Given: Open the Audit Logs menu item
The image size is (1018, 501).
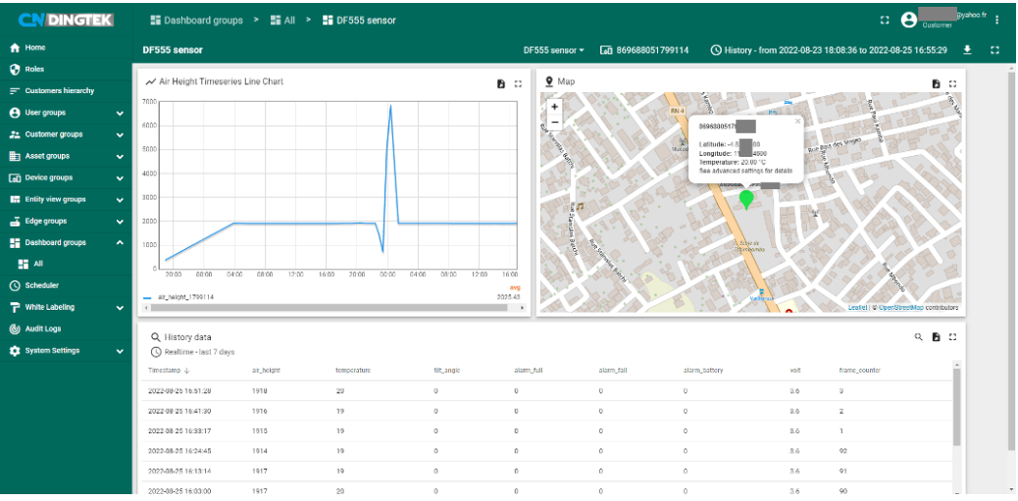Looking at the screenshot, I should point(44,328).
